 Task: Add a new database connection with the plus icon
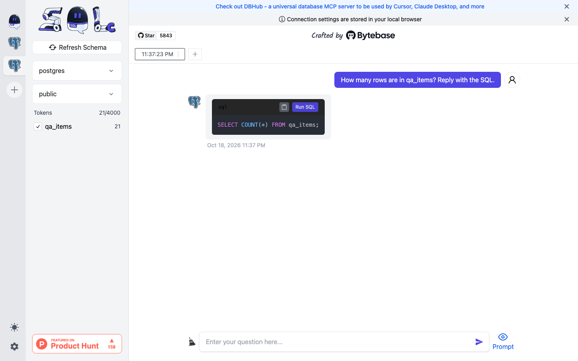[x=14, y=90]
